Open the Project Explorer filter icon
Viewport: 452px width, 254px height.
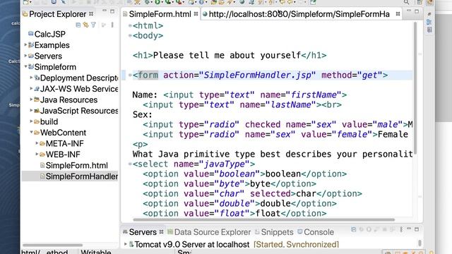[93, 25]
